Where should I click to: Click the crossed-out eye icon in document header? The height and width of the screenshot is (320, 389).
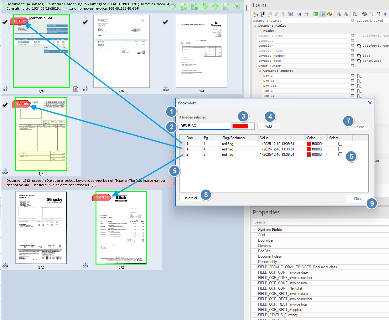coord(236,6)
